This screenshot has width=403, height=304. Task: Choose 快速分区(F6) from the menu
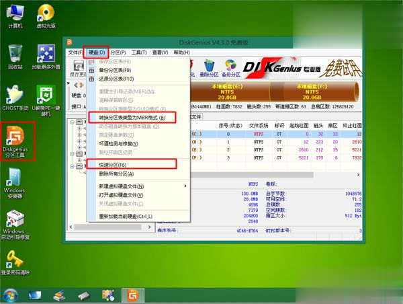click(x=139, y=165)
